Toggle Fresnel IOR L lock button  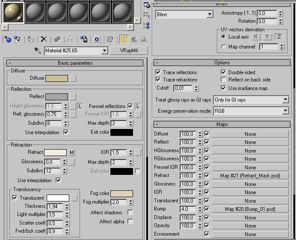138,106
